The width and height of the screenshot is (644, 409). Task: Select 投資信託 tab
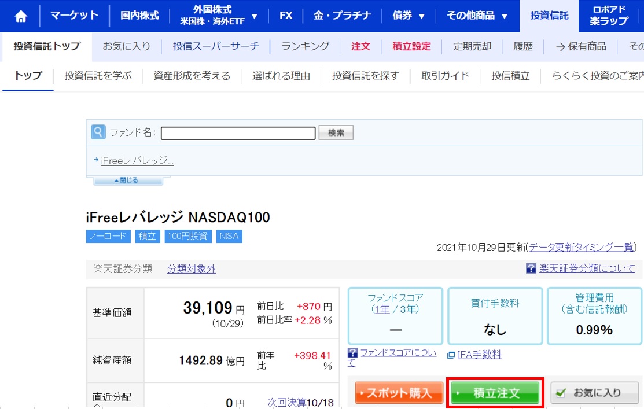[549, 16]
